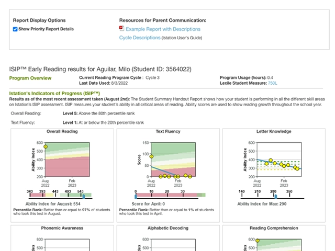Select first yellow data point in Text Fluency chart

tap(151, 156)
